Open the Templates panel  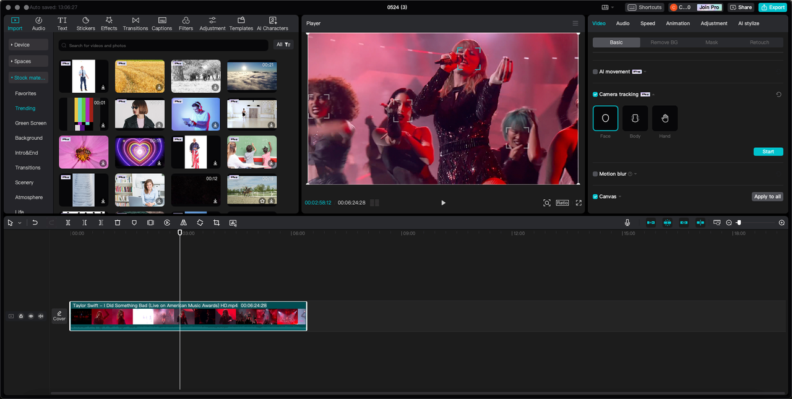241,24
